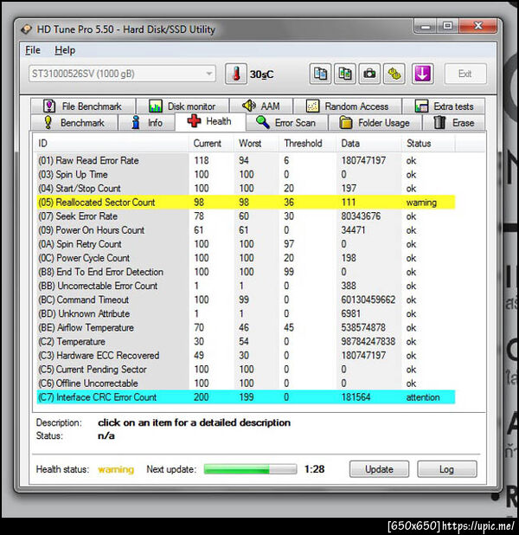Switch to the File Benchmark tab
The width and height of the screenshot is (519, 535).
[83, 106]
